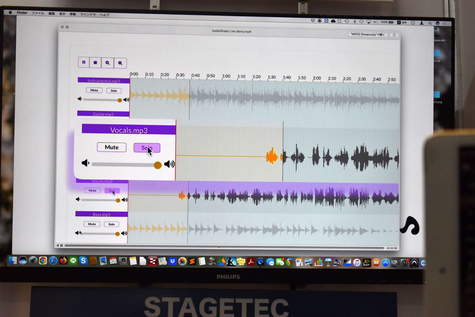
Task: Toggle Solo on the small Vocals.mp3 row
Action: (x=112, y=191)
